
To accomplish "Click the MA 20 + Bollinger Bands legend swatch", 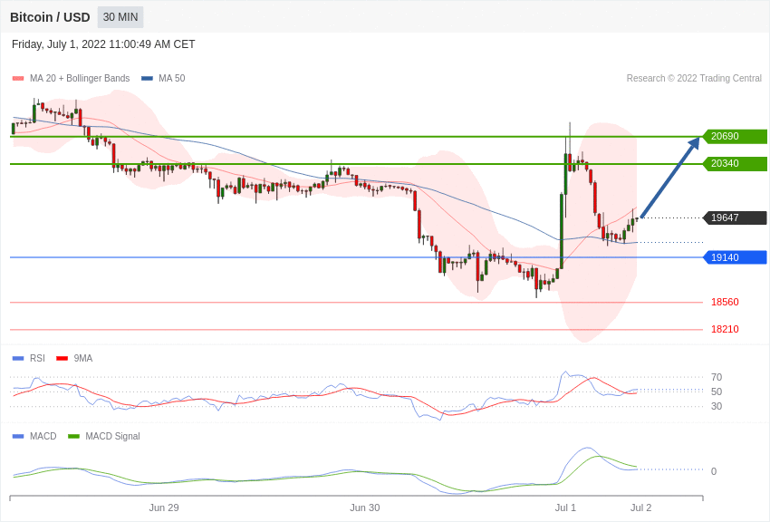I will [x=18, y=79].
